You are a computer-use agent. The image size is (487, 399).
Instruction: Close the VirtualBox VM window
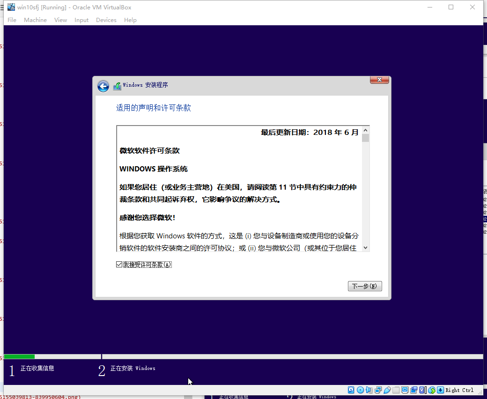click(472, 7)
